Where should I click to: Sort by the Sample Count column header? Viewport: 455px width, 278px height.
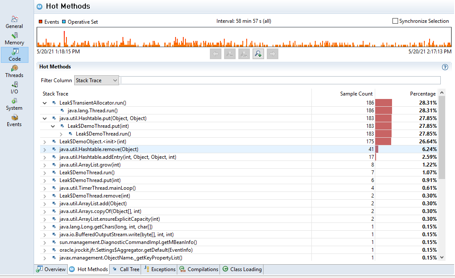[x=356, y=94]
